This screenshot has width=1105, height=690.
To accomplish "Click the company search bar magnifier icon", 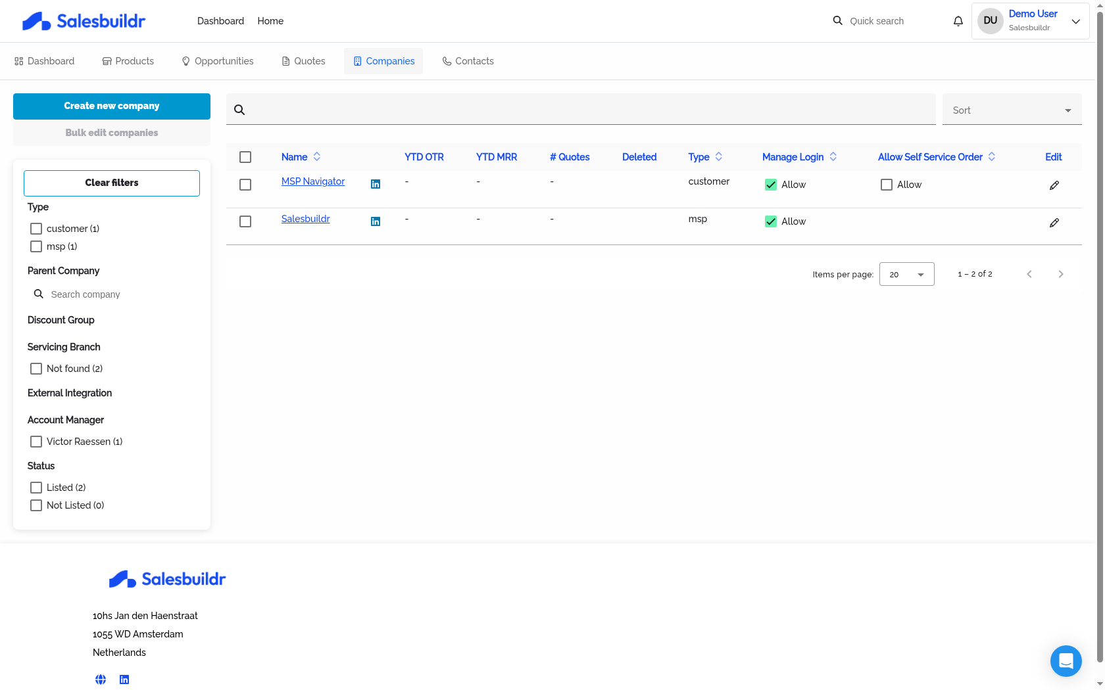I will click(239, 110).
